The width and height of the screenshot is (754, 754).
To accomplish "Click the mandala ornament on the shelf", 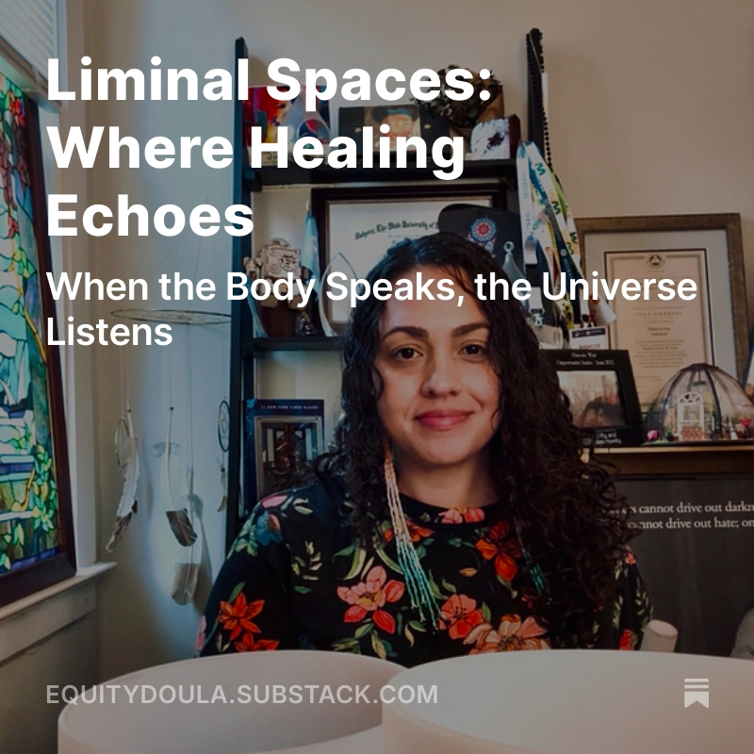I will tap(484, 232).
